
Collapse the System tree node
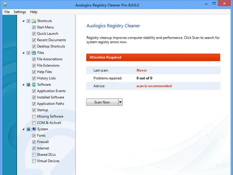[x=23, y=129]
